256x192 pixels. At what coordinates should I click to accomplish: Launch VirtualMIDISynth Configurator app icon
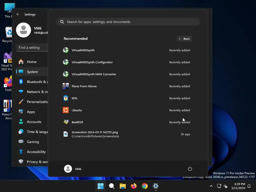point(66,62)
